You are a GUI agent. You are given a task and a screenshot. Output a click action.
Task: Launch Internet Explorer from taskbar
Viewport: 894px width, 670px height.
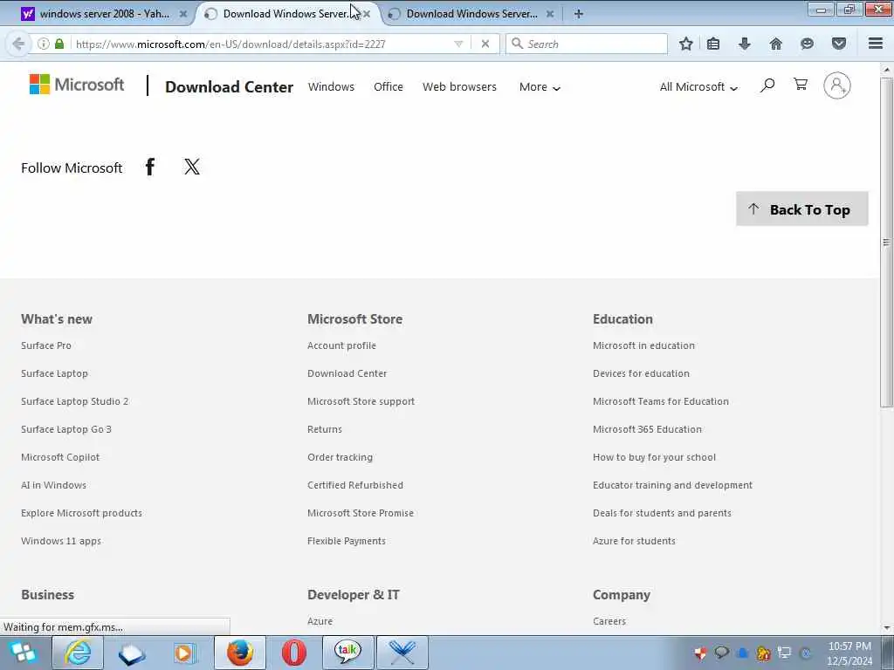point(78,653)
